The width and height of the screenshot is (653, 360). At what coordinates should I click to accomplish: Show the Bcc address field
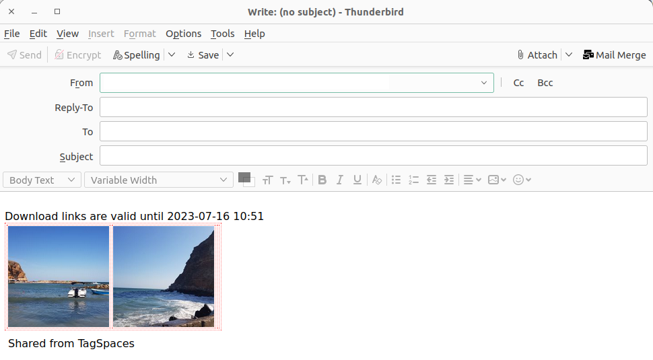[545, 83]
